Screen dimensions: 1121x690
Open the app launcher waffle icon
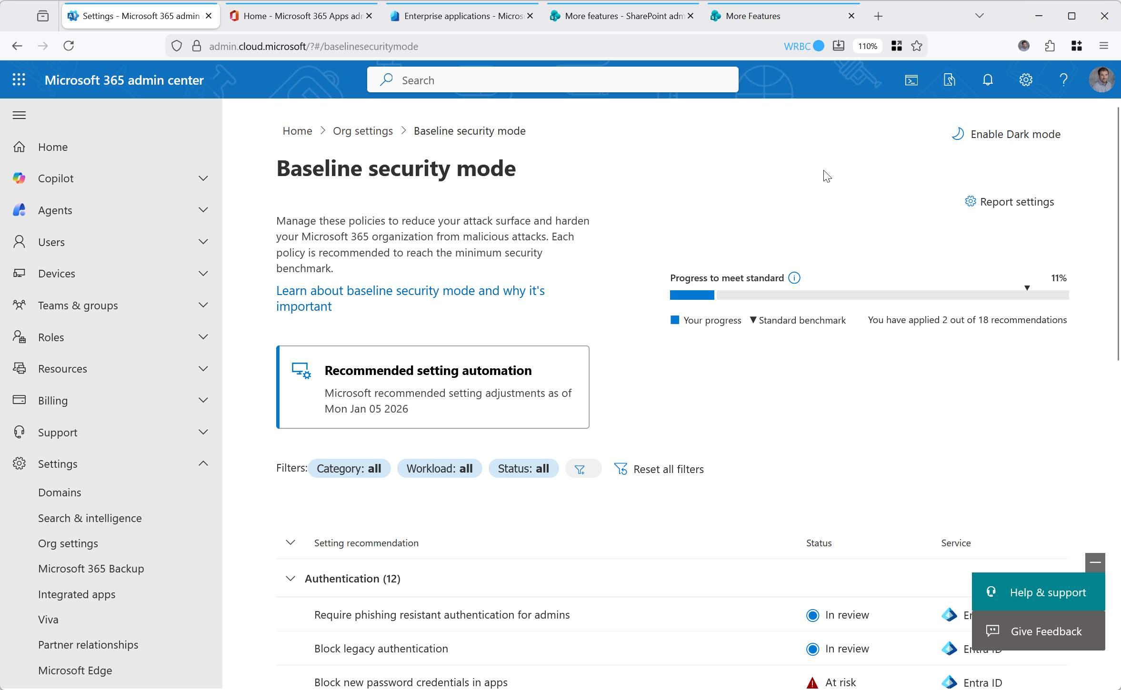[x=19, y=80]
